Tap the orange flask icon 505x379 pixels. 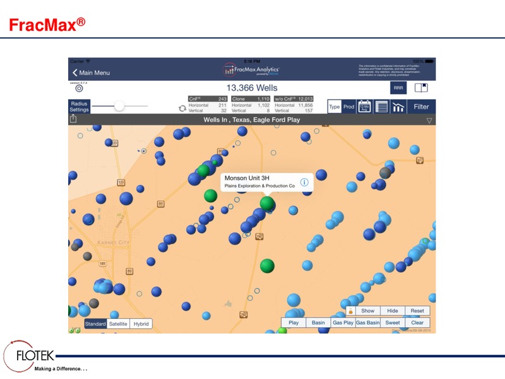[351, 311]
